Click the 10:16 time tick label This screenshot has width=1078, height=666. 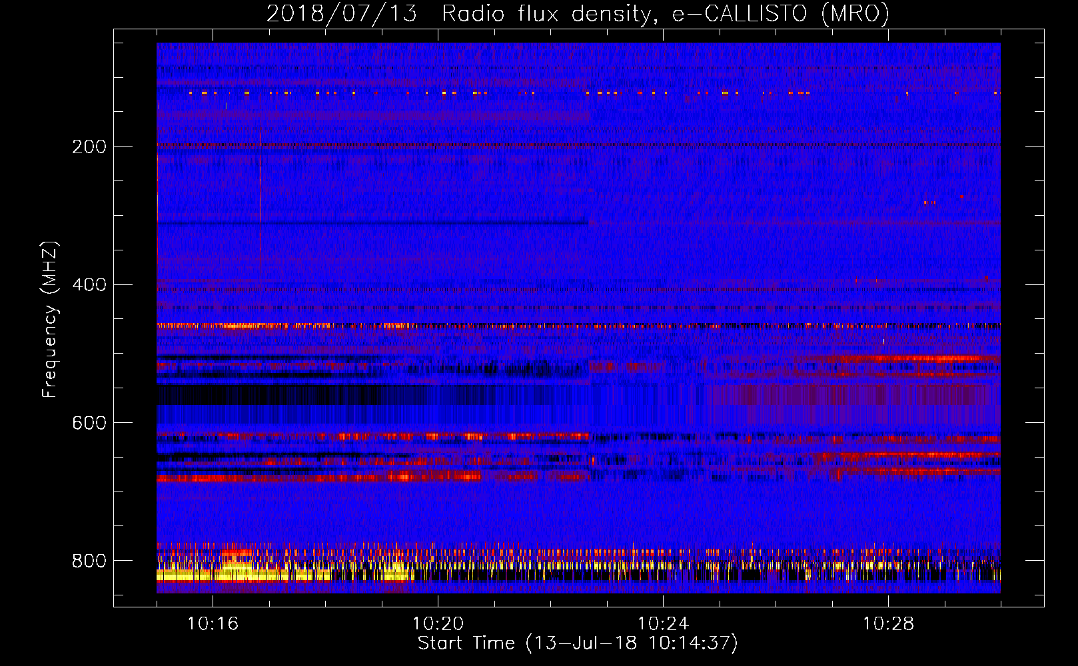coord(213,623)
